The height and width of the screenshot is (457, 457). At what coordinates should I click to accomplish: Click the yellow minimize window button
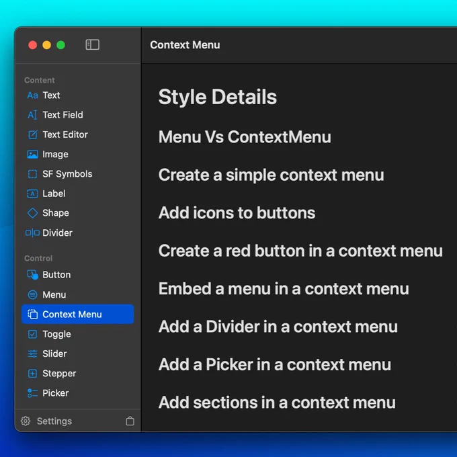pos(46,45)
